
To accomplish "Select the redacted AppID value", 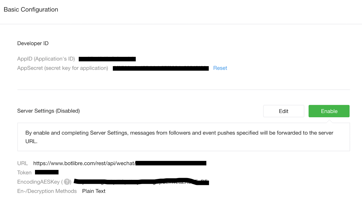I will click(x=107, y=59).
